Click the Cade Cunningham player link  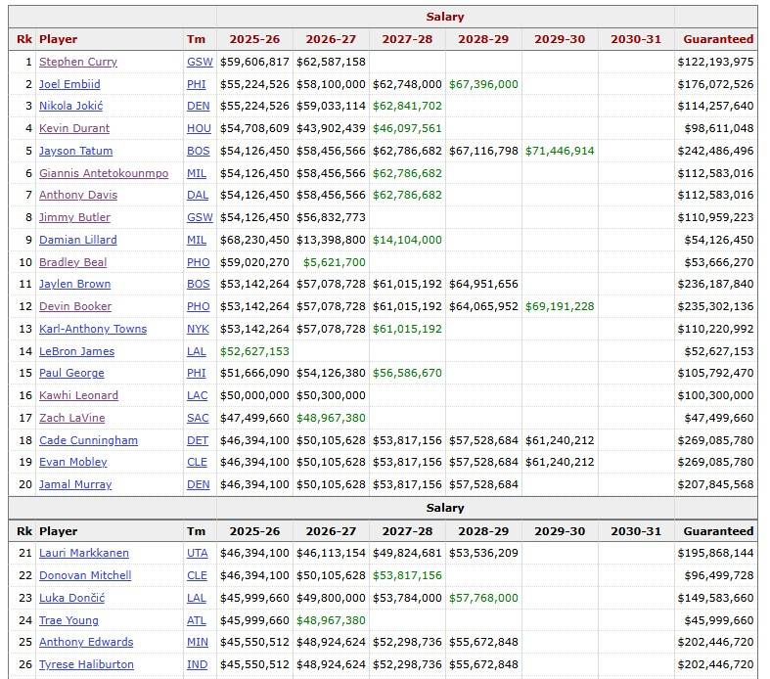tap(88, 440)
